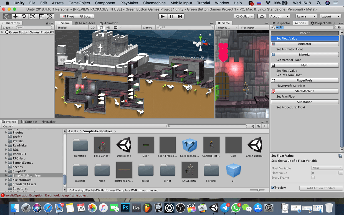The height and width of the screenshot is (215, 344).
Task: Click Add Action To State button
Action: pos(321,188)
